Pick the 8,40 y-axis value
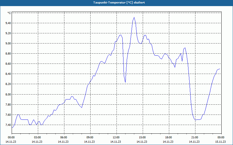 tap(8, 74)
